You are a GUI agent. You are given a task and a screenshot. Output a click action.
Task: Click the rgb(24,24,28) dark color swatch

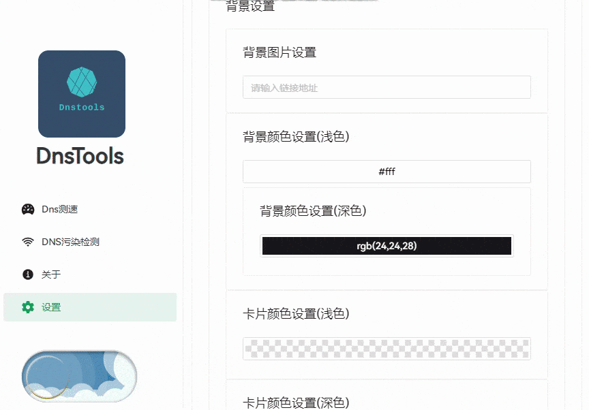[x=387, y=246]
